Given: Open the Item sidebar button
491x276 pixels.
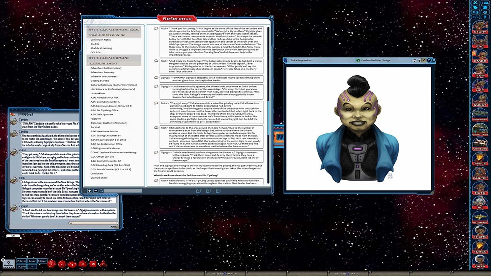Looking at the screenshot, I should click(480, 71).
